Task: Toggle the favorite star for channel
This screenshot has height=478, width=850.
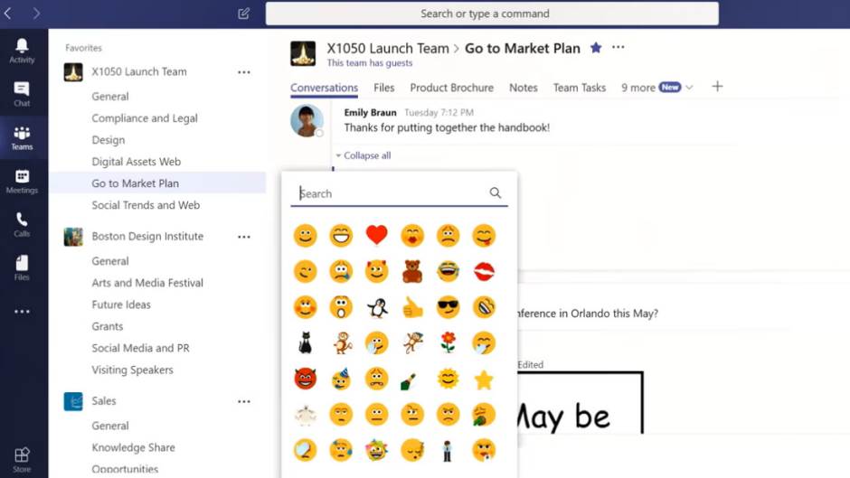Action: (595, 48)
